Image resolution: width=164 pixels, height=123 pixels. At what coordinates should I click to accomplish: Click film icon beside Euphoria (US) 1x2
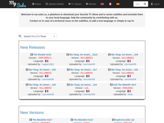113,120
